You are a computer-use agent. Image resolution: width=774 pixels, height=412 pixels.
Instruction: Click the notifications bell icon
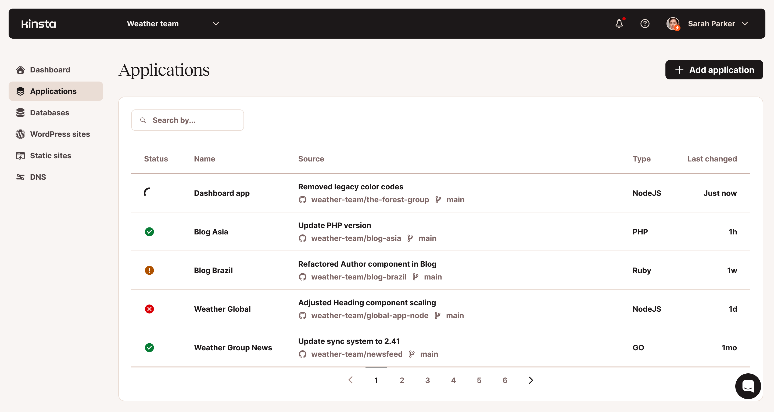coord(619,24)
